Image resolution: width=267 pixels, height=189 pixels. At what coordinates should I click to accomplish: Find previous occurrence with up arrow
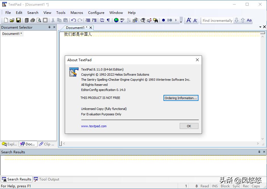(243, 20)
